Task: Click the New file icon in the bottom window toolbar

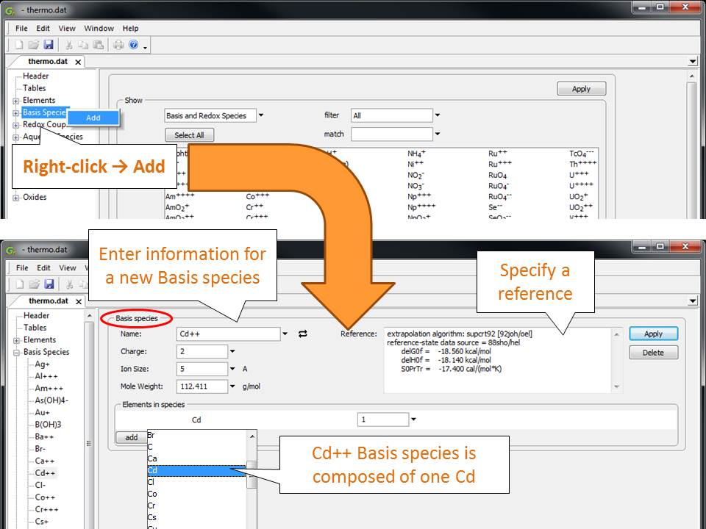Action: tap(19, 284)
